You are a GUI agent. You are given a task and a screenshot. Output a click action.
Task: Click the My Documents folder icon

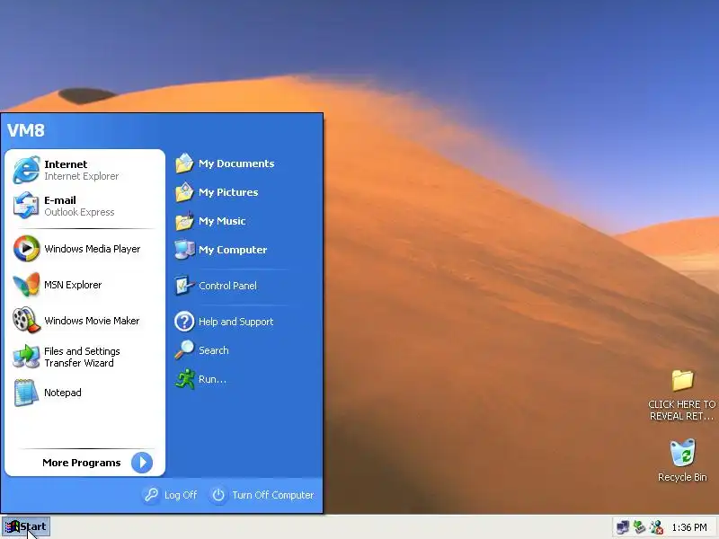pos(184,163)
